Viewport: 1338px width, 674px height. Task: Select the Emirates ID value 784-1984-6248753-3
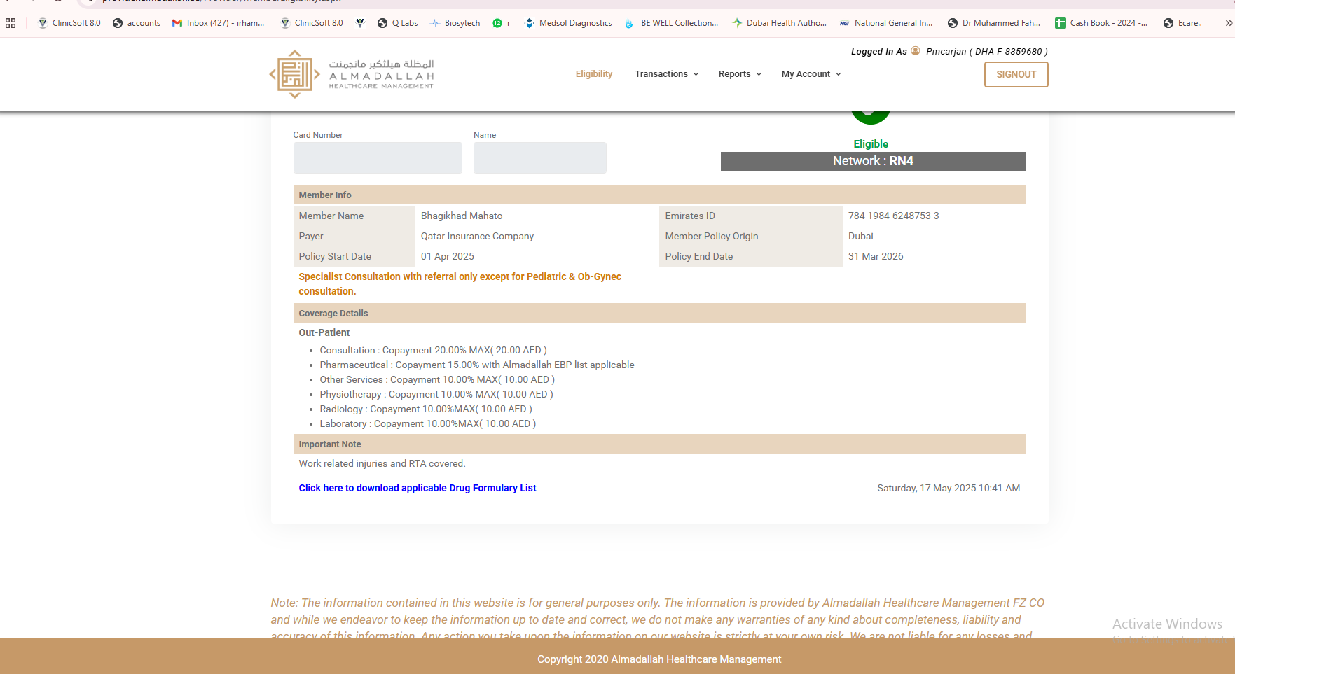click(893, 216)
